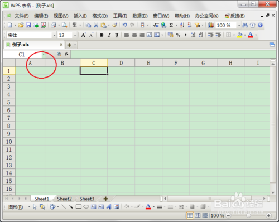Click the 图形(R) drawing button
This screenshot has width=279, height=222.
pyautogui.click(x=16, y=207)
